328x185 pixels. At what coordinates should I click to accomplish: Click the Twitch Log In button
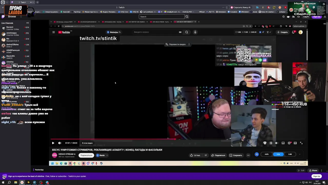pos(306,17)
